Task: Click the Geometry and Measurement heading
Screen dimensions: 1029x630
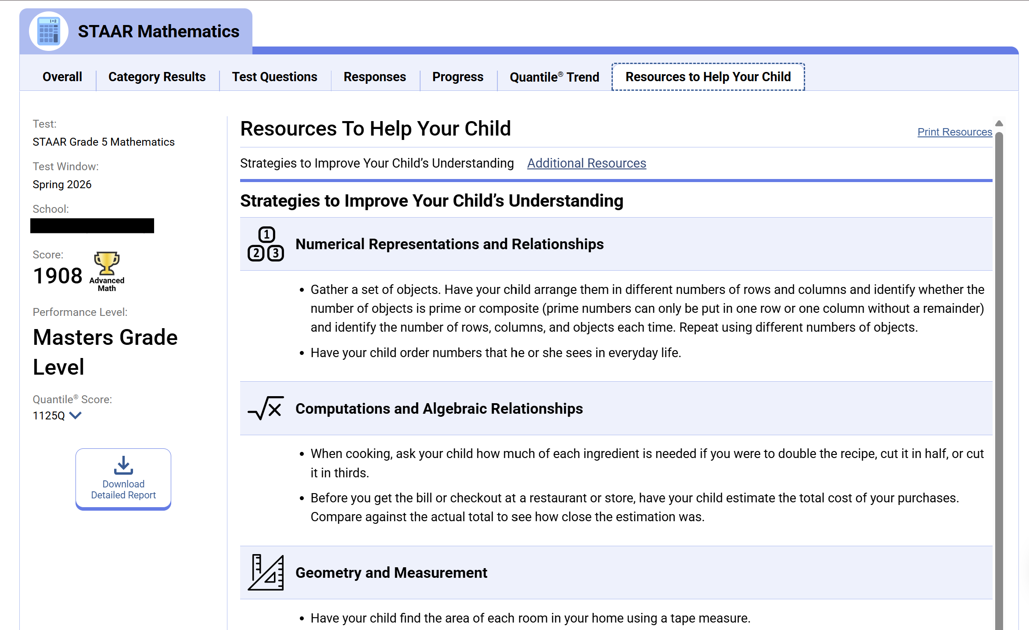Action: pos(391,573)
